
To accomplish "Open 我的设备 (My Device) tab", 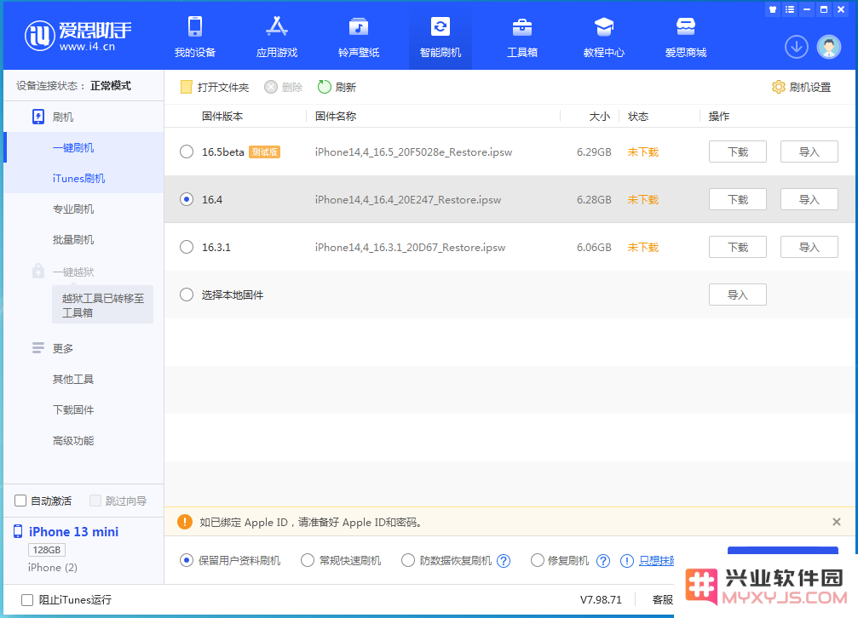I will click(x=195, y=37).
